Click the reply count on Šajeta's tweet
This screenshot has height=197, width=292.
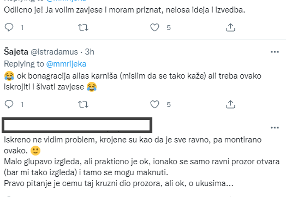[x=22, y=105]
